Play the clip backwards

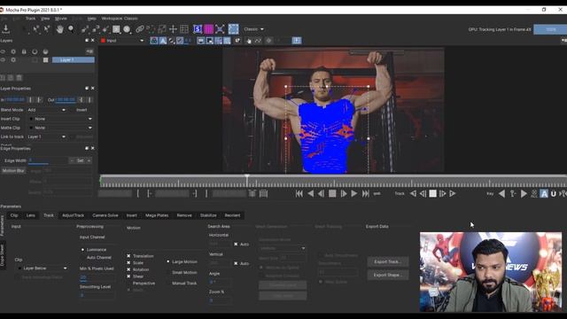(310, 194)
